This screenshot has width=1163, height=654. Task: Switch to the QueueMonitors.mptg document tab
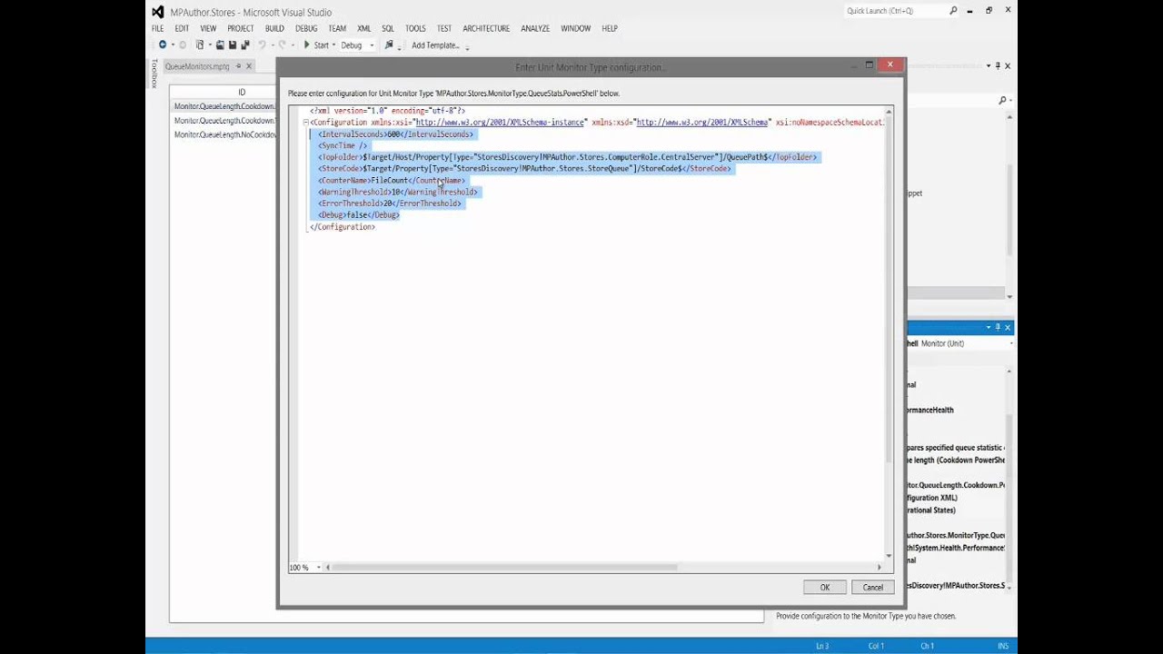click(197, 66)
